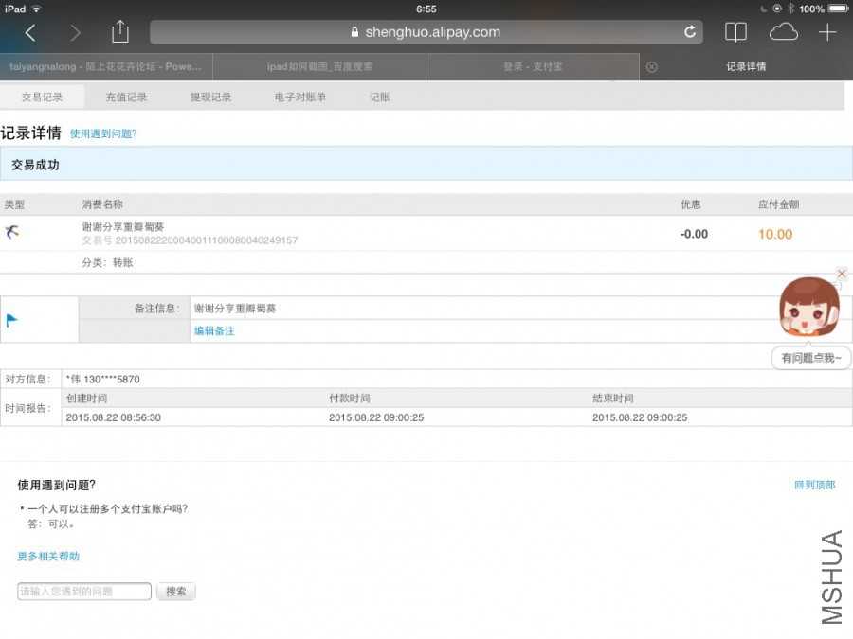The width and height of the screenshot is (853, 639).
Task: Open the Safari bookmarks book icon
Action: (x=735, y=32)
